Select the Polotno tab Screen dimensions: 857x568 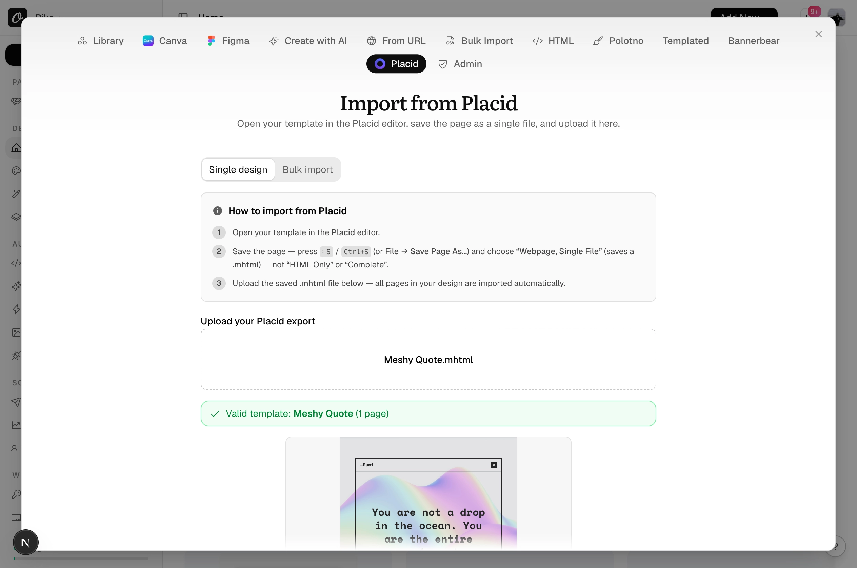[618, 41]
